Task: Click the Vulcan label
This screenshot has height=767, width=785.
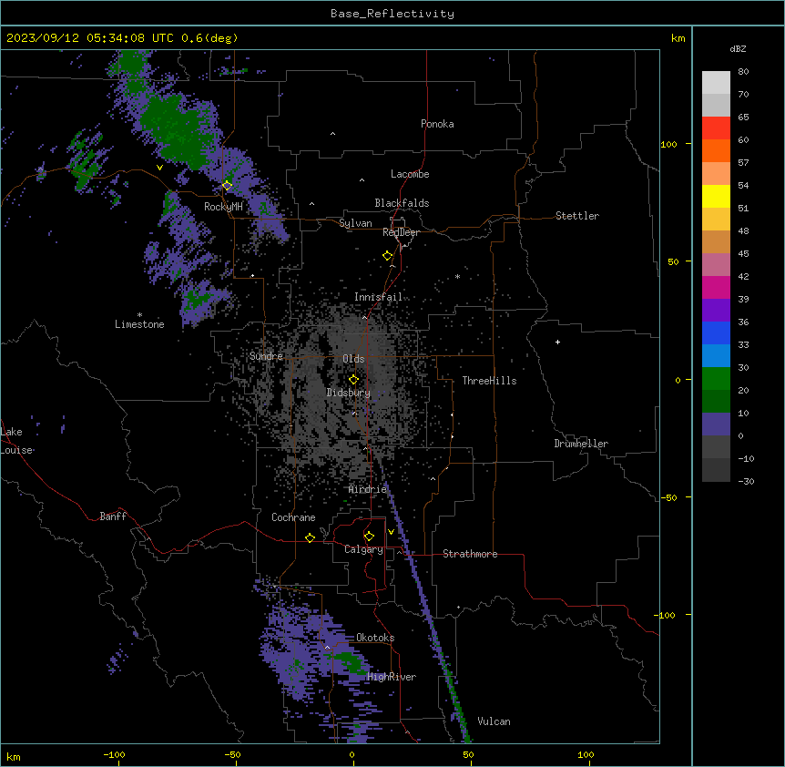Action: 494,721
